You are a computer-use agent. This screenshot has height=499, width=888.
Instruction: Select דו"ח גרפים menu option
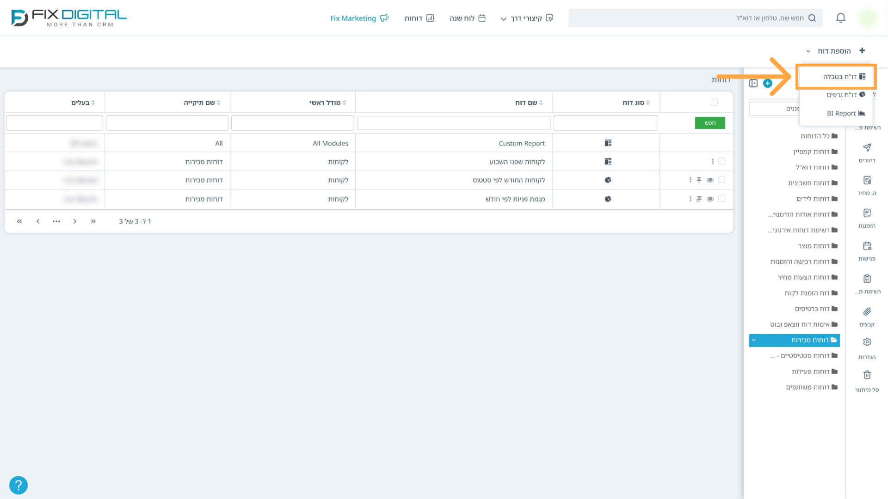(836, 95)
